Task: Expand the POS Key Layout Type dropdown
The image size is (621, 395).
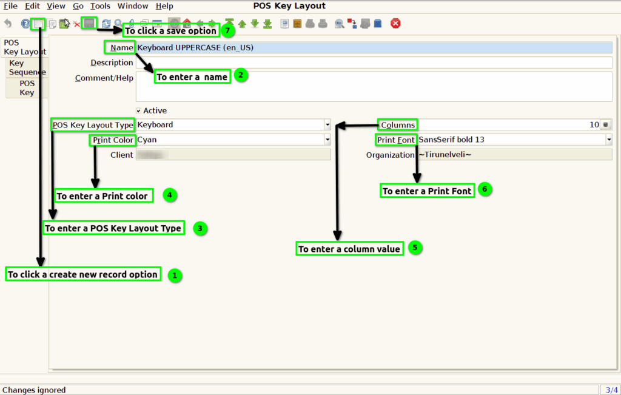Action: pos(327,125)
